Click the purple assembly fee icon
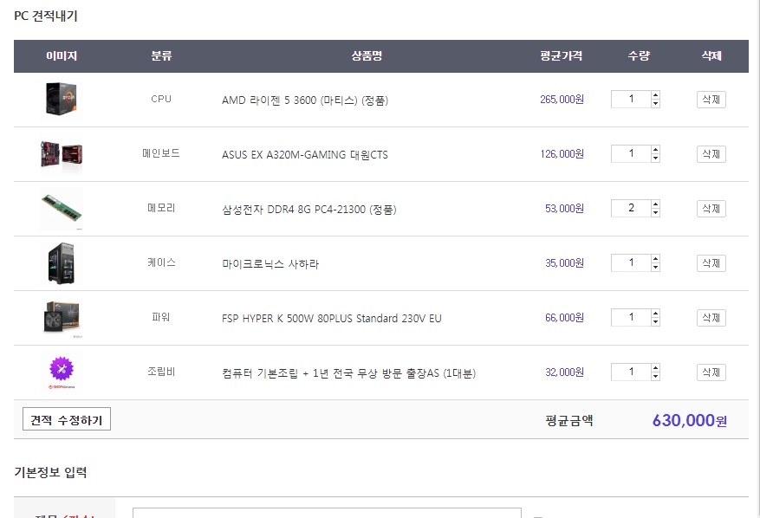Image resolution: width=760 pixels, height=518 pixels. [62, 371]
